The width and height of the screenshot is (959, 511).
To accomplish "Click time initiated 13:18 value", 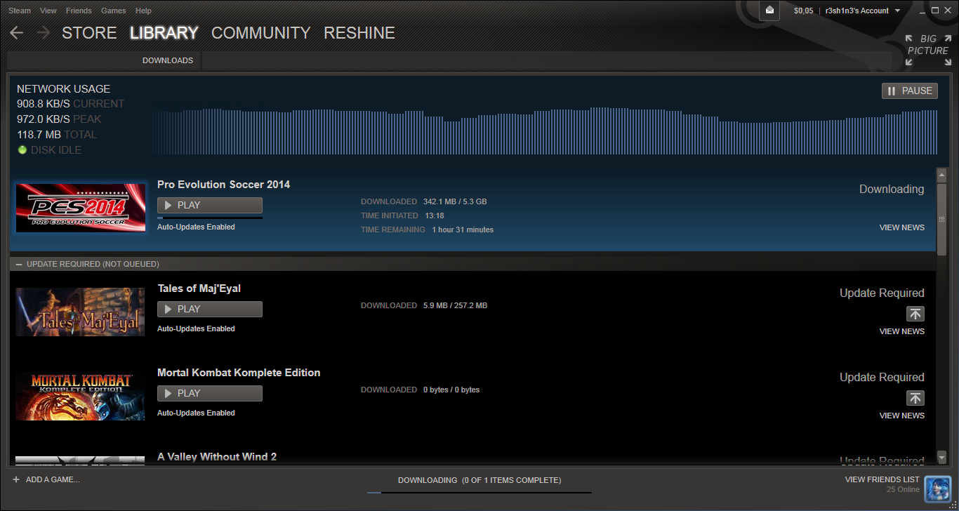I will tap(435, 215).
